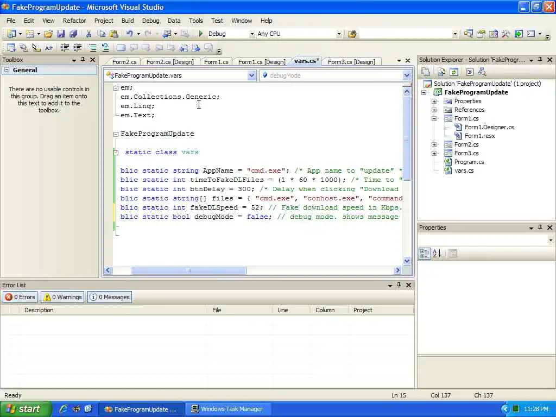Click the Find in Files icon
Viewport: 556px width, 417px height.
[352, 34]
